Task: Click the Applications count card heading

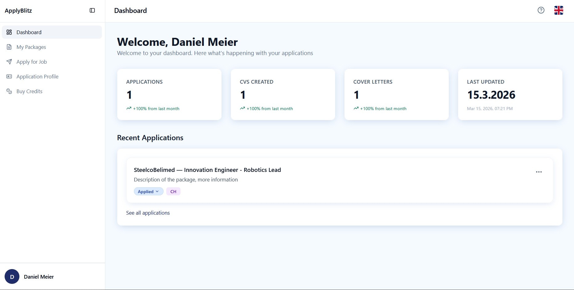Action: (144, 82)
